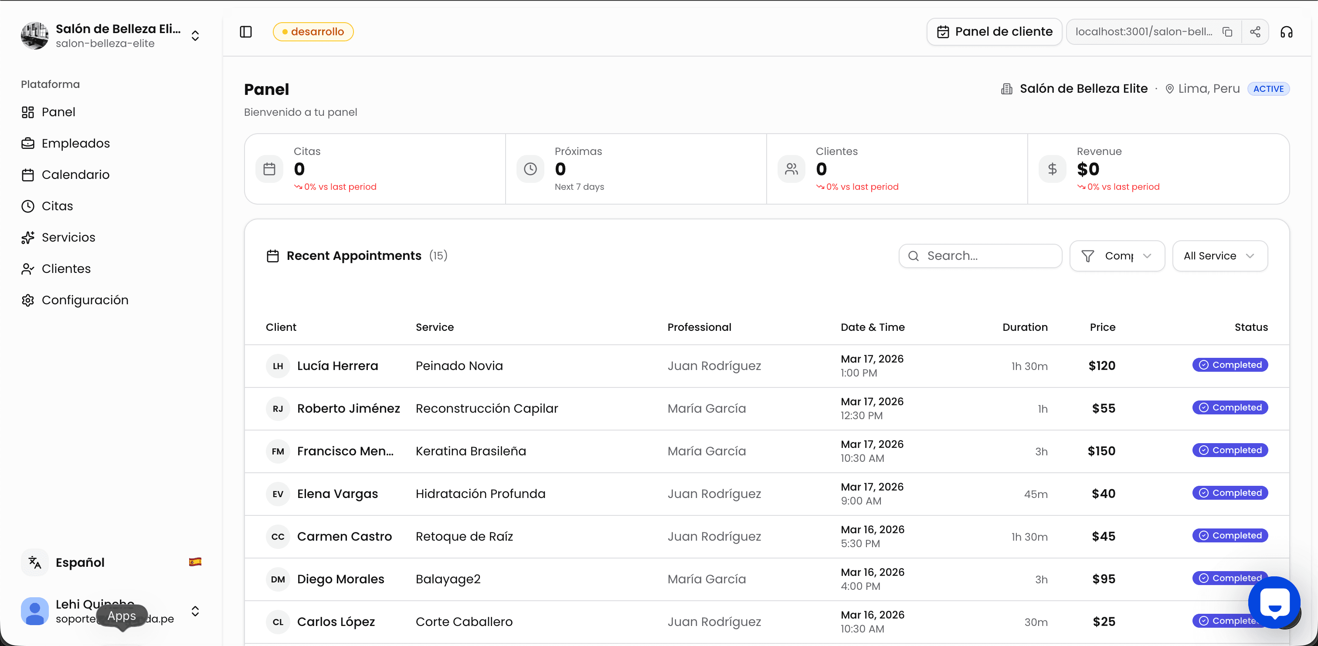Click the Lehi Quincho user avatar
The width and height of the screenshot is (1318, 646).
click(x=35, y=611)
